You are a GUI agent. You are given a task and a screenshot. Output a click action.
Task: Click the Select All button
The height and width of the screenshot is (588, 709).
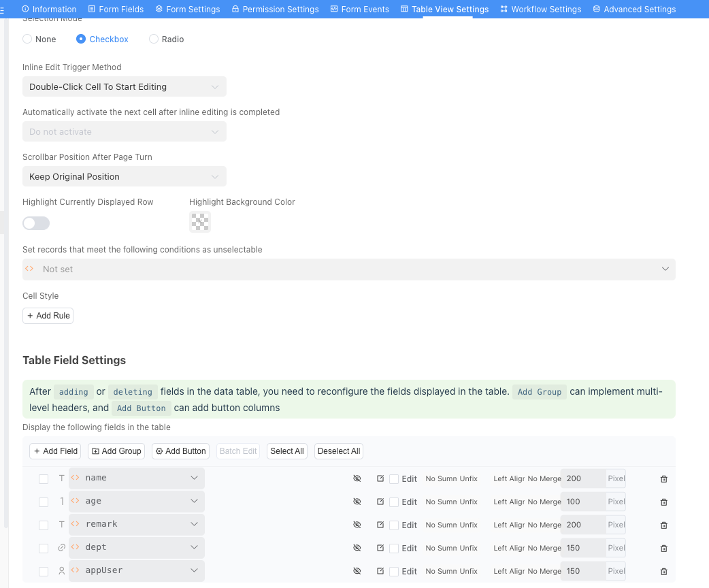(x=286, y=451)
